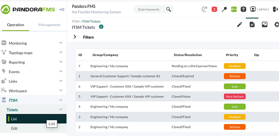Open the admin user profile icon
The height and width of the screenshot is (136, 279).
[x=253, y=9]
